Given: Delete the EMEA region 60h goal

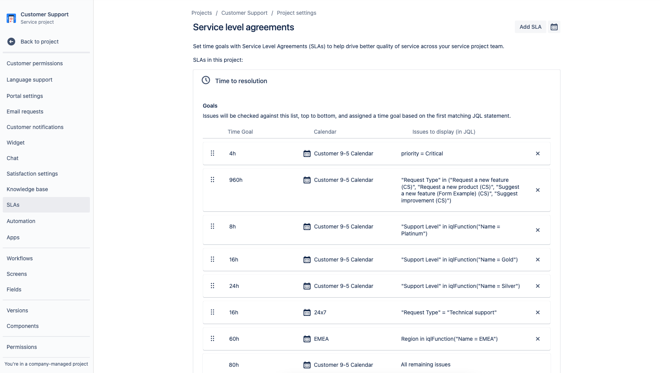Looking at the screenshot, I should 537,338.
